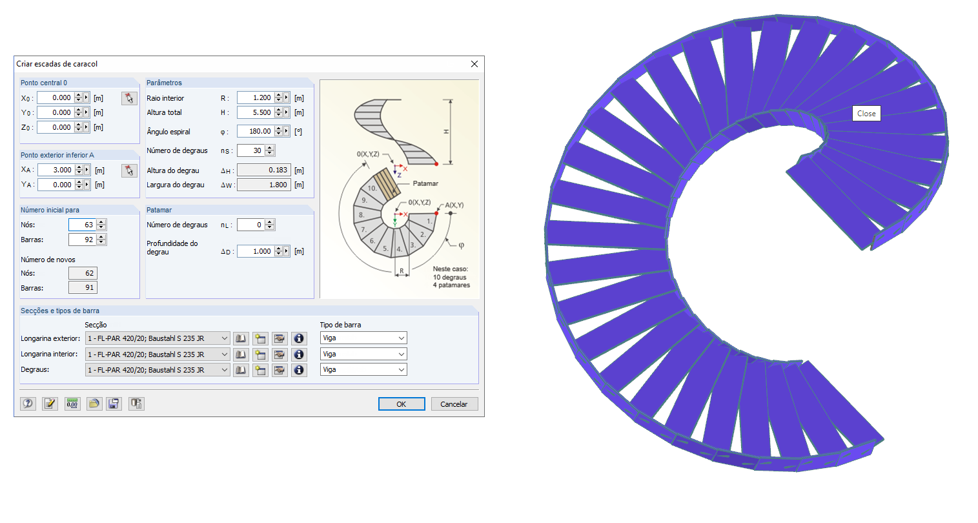This screenshot has height=523, width=978.
Task: Click the X0 coordinate input field
Action: pyautogui.click(x=56, y=98)
